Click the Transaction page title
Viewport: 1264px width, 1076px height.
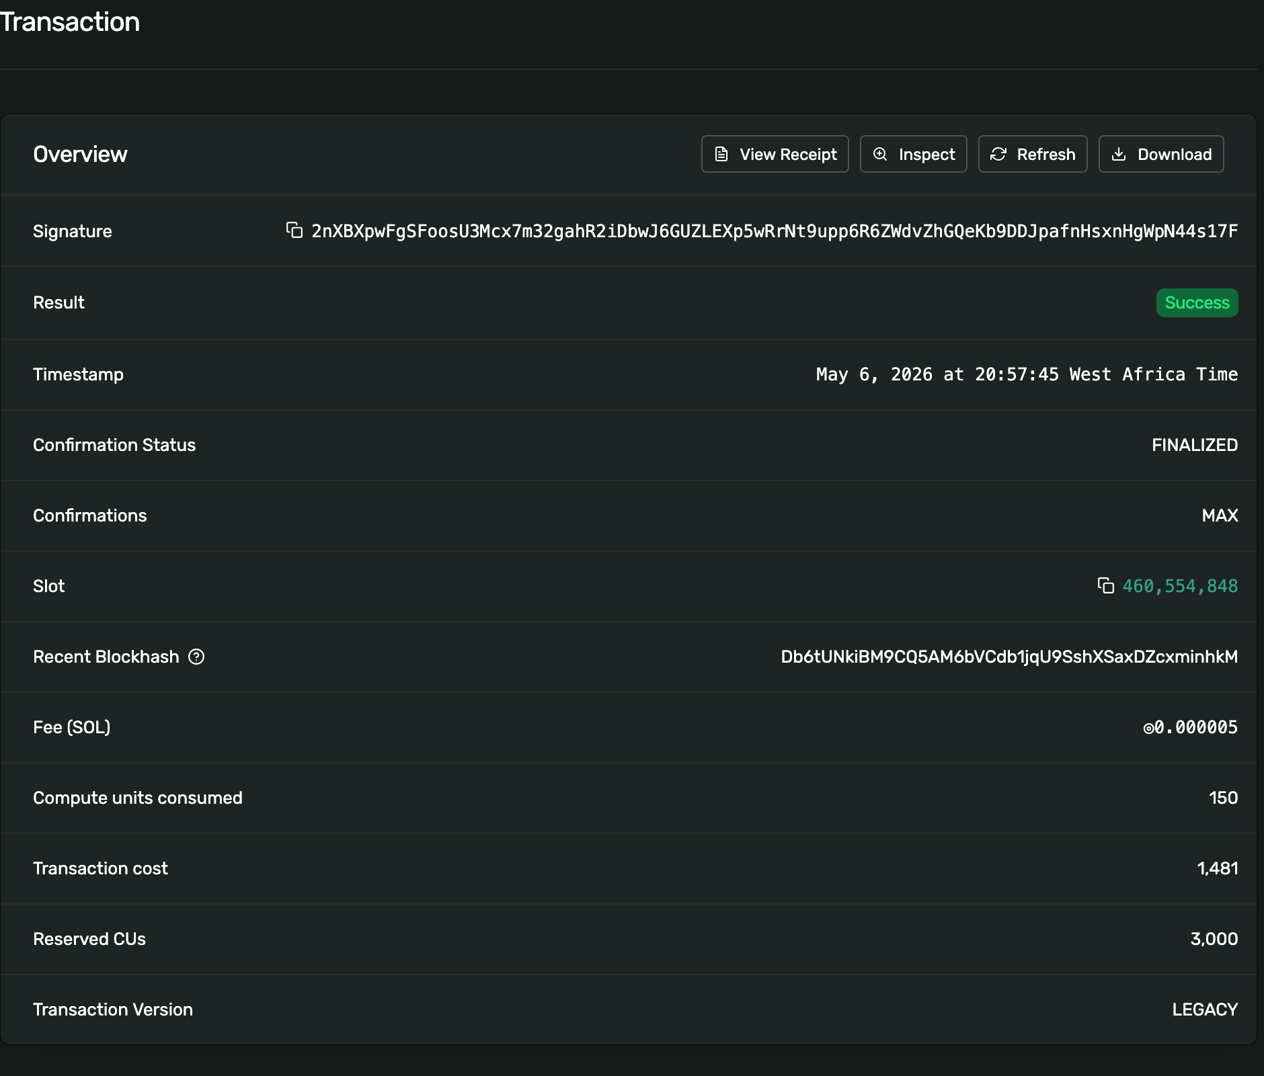tap(69, 22)
